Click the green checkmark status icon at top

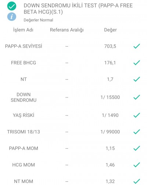point(12,6)
